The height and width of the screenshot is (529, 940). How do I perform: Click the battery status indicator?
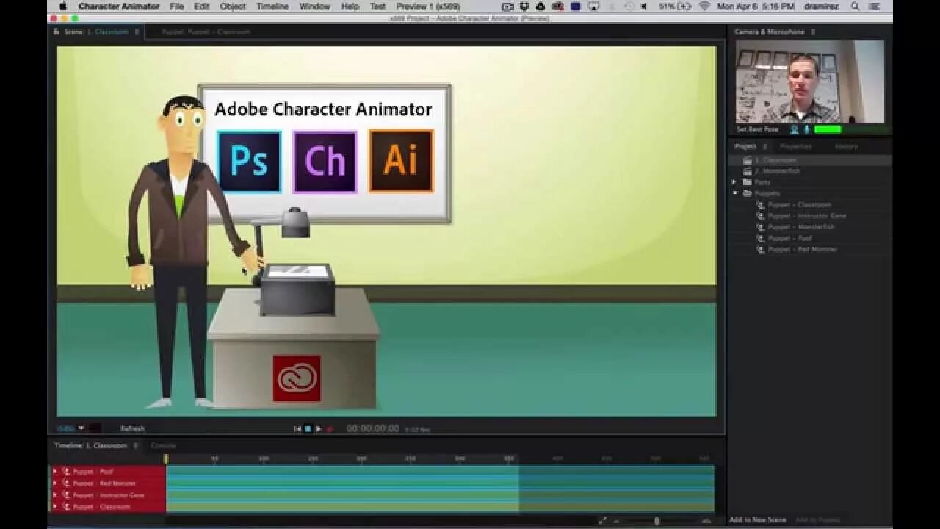(x=676, y=7)
